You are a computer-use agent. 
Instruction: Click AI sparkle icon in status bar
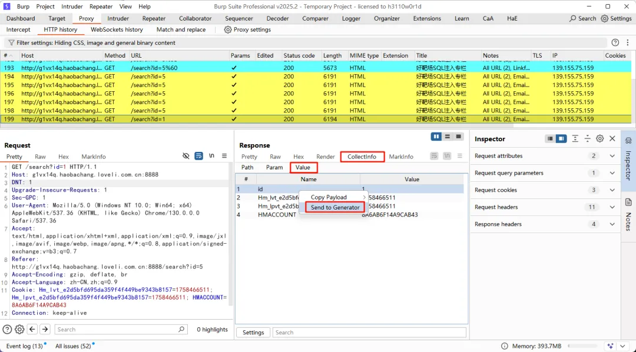tap(611, 346)
